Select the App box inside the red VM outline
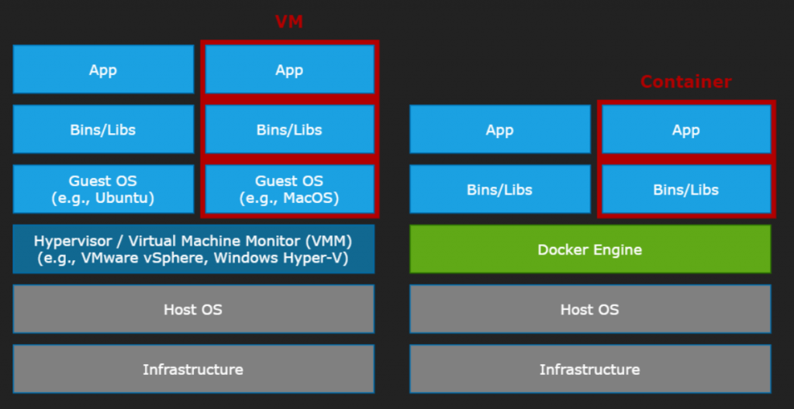This screenshot has height=409, width=794. tap(289, 70)
